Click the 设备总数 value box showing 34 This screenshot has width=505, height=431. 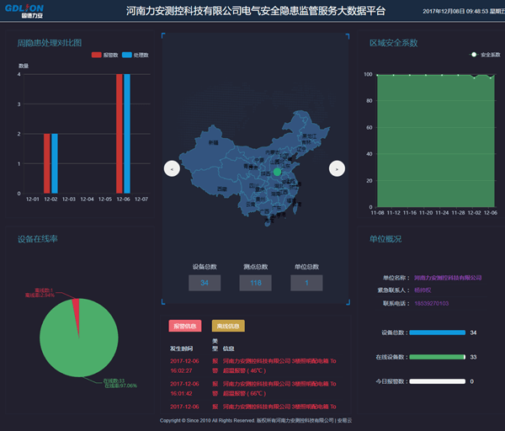tap(205, 284)
